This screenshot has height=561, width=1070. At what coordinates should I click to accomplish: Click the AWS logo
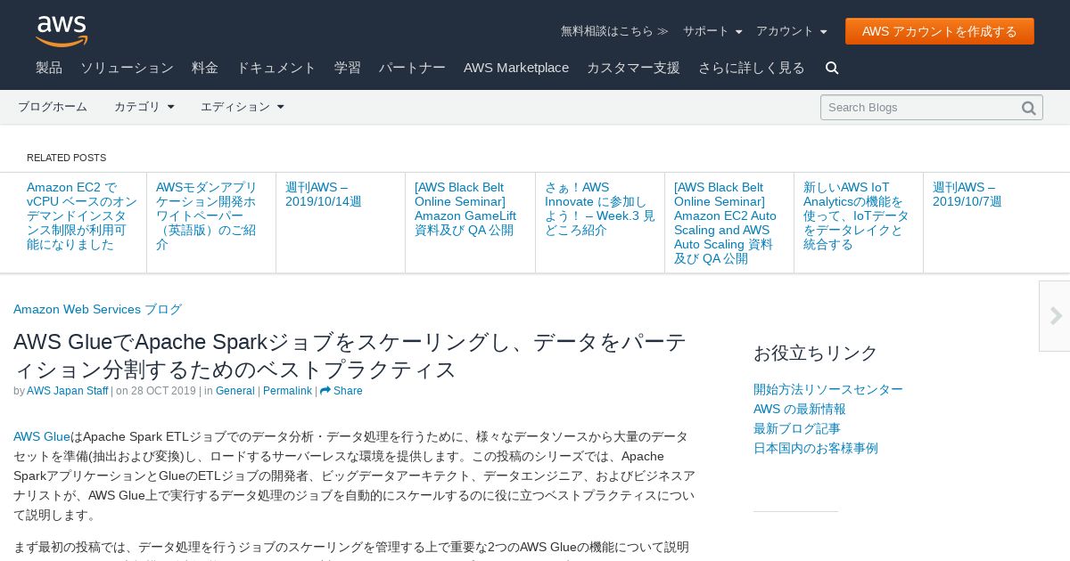[62, 31]
